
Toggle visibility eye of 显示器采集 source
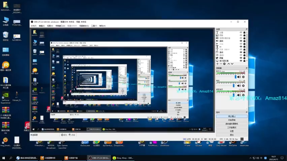click(241, 61)
